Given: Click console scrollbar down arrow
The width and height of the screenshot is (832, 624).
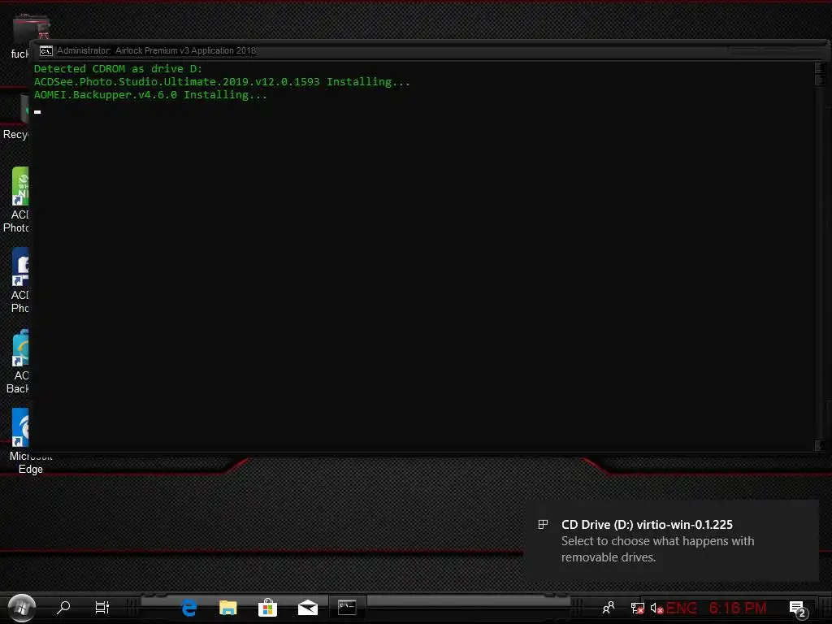Looking at the screenshot, I should click(820, 445).
